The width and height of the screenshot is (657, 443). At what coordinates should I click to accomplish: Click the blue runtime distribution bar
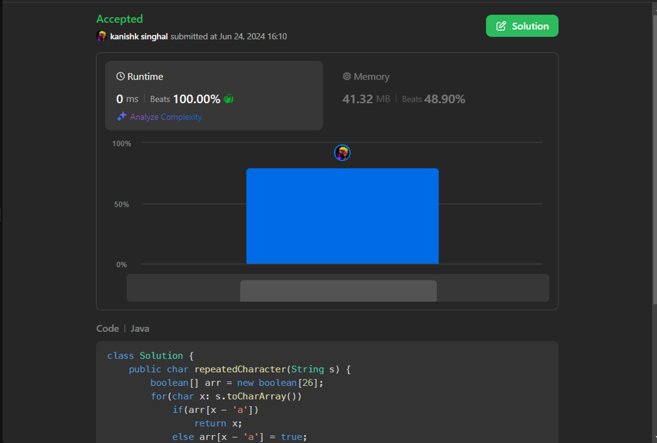pos(342,216)
